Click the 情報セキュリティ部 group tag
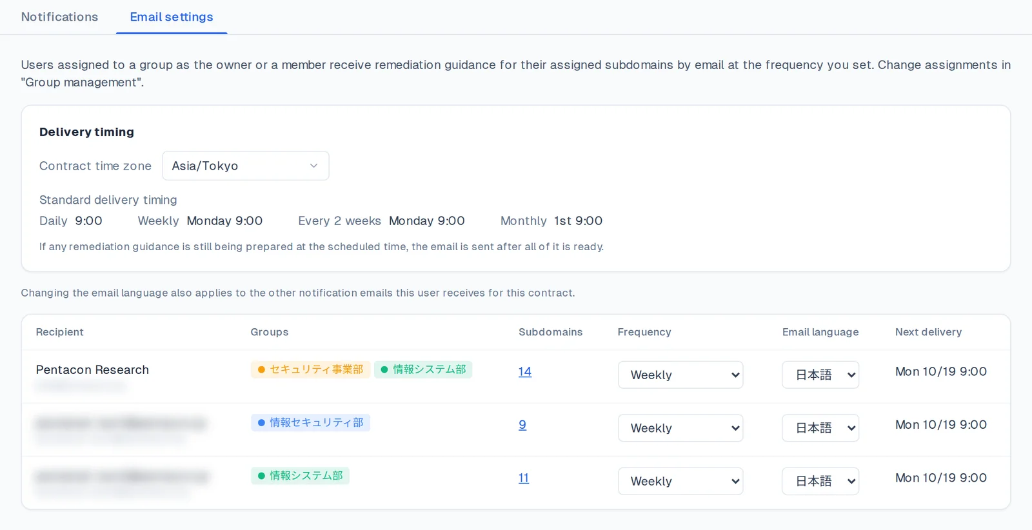This screenshot has height=530, width=1032. click(x=310, y=423)
